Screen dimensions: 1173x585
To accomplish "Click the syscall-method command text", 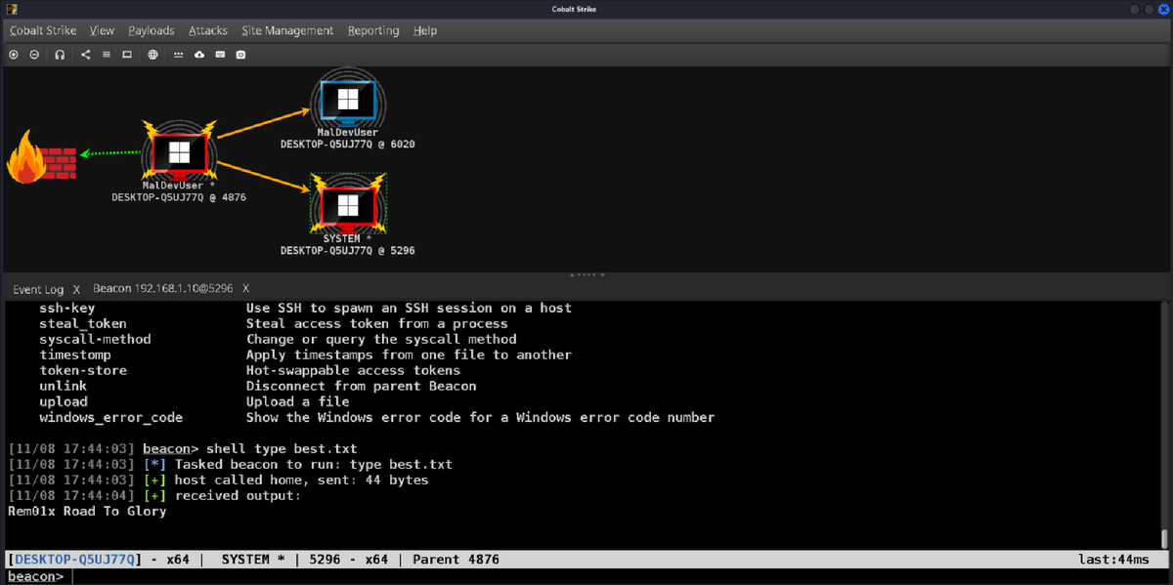I will click(95, 339).
